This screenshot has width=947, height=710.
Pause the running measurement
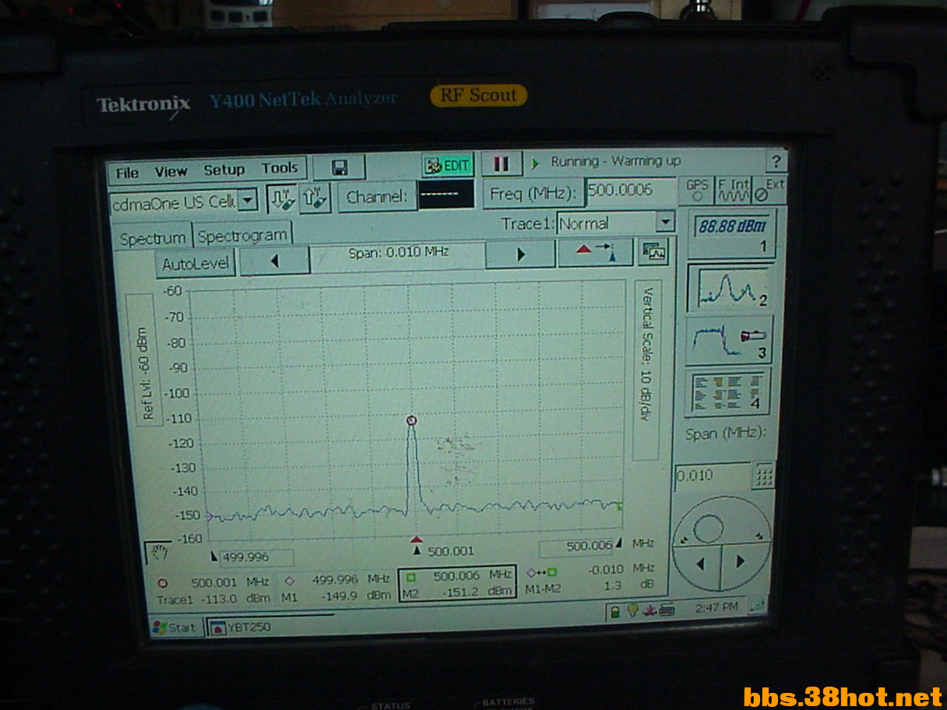(501, 163)
